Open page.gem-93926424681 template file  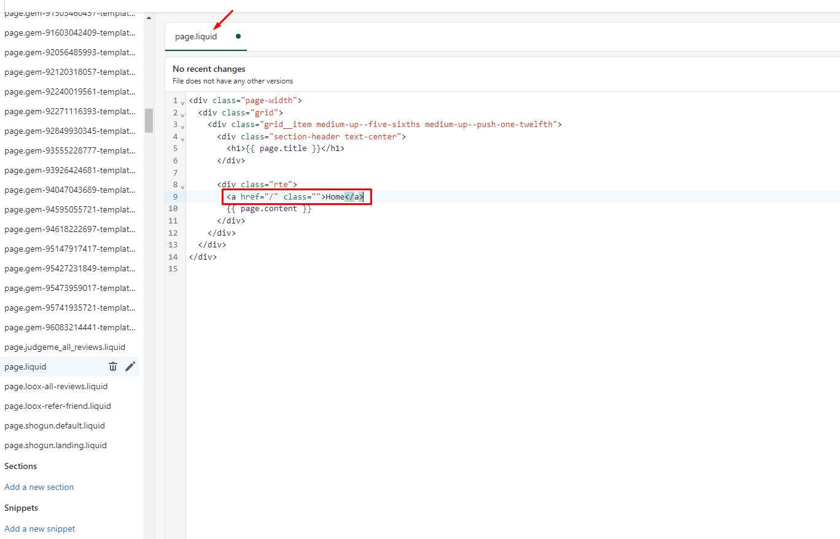70,170
